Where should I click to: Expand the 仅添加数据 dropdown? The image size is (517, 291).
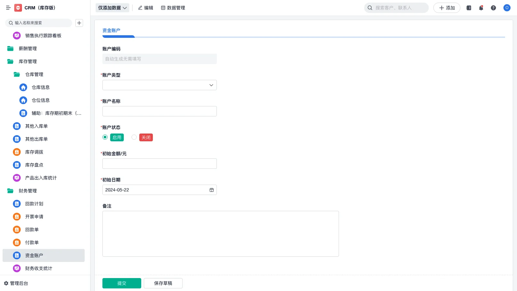point(112,8)
